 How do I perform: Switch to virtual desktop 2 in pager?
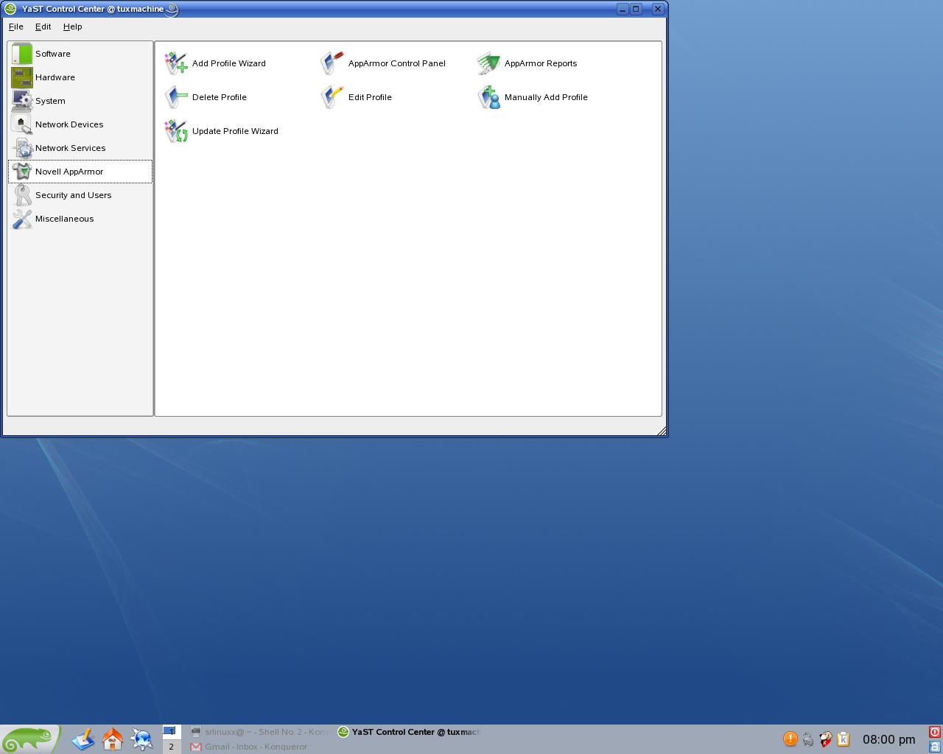pos(172,747)
